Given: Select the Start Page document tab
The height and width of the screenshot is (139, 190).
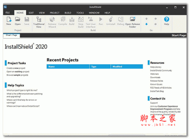Looking at the screenshot, I should [x=11, y=35].
